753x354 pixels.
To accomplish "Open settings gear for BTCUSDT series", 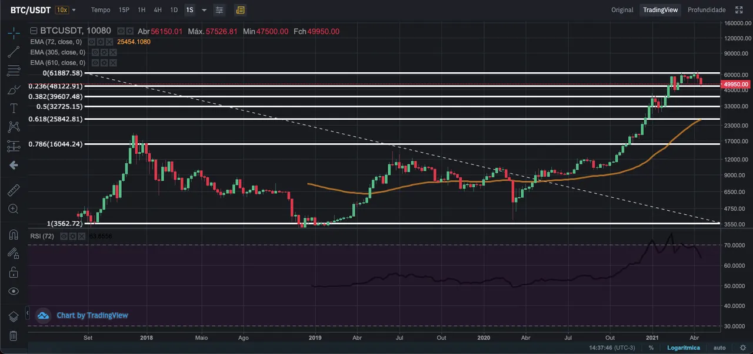I will 129,31.
